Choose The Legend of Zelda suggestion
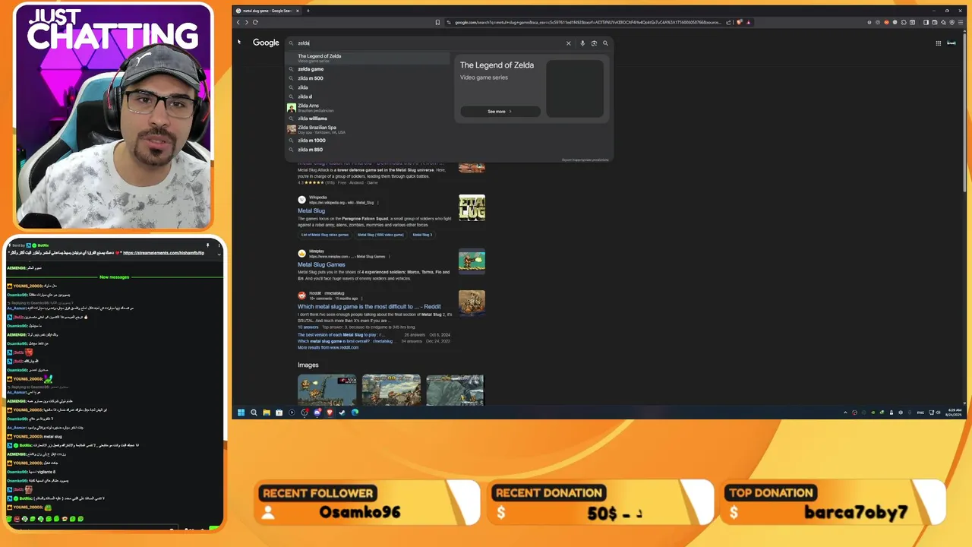This screenshot has width=972, height=547. tap(368, 58)
